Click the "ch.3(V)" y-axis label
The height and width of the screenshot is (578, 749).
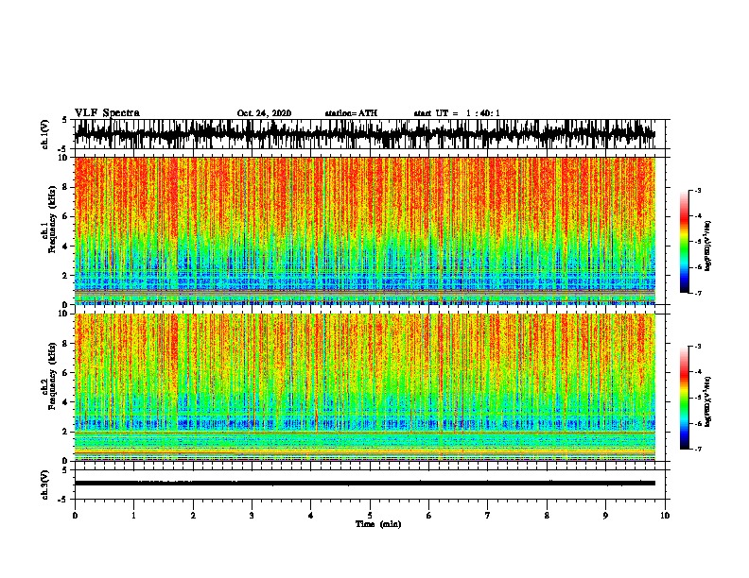[x=44, y=484]
